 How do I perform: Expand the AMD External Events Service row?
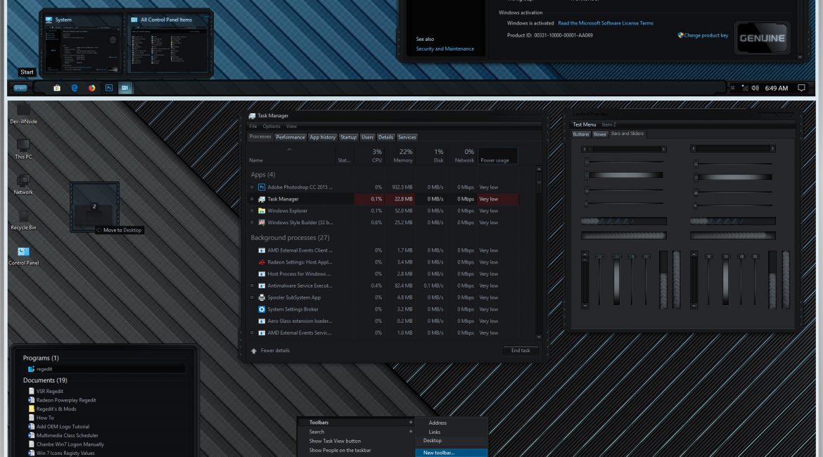pyautogui.click(x=252, y=333)
